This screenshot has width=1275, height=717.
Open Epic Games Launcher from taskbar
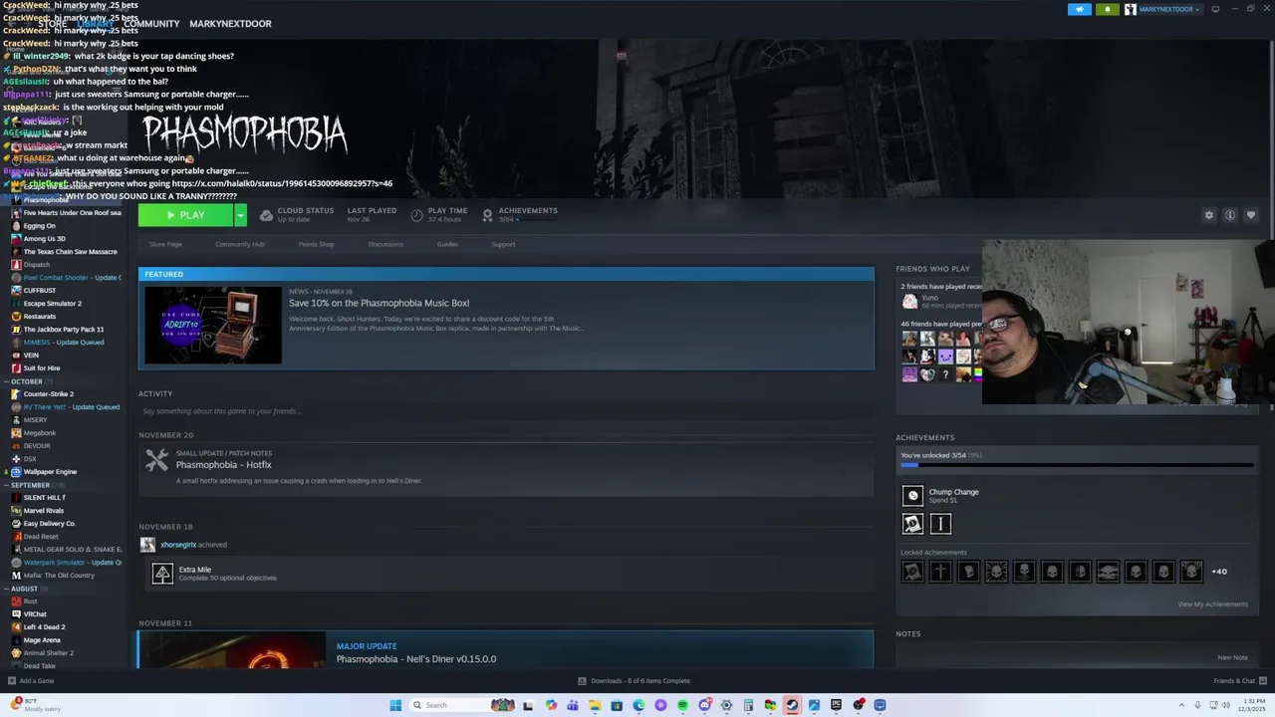point(836,705)
